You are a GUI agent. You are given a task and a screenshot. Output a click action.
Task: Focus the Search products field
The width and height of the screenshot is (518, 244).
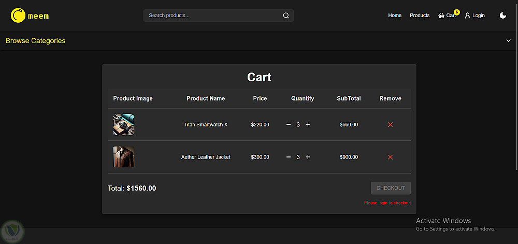click(212, 16)
